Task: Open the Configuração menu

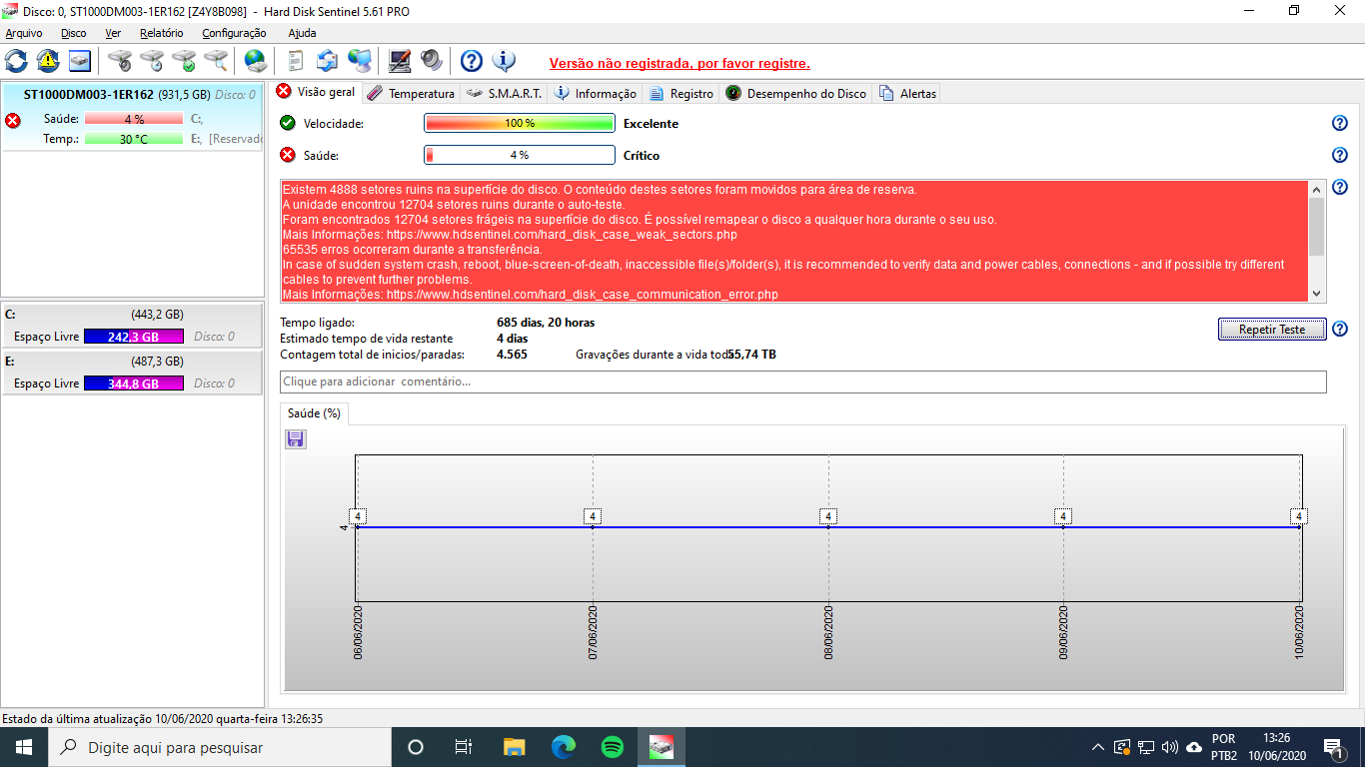Action: (234, 33)
